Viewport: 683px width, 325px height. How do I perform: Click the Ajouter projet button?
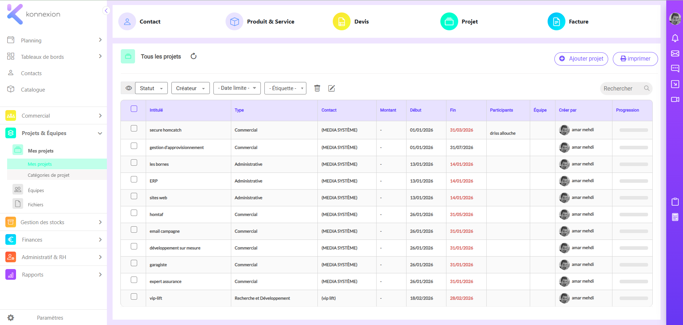coord(581,59)
